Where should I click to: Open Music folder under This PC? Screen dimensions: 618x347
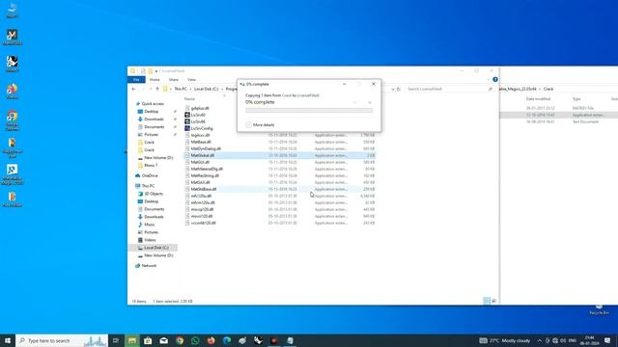150,225
